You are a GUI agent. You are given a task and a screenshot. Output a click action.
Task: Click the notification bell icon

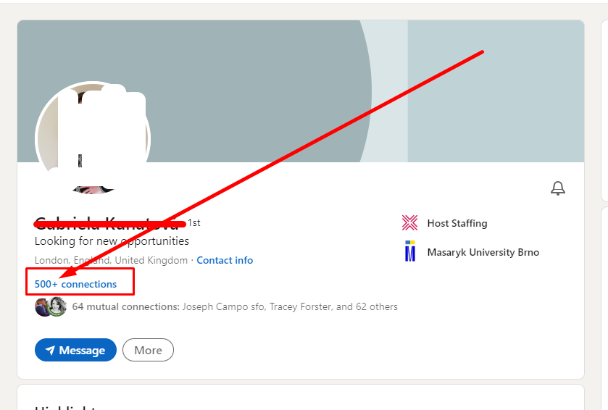coord(557,188)
